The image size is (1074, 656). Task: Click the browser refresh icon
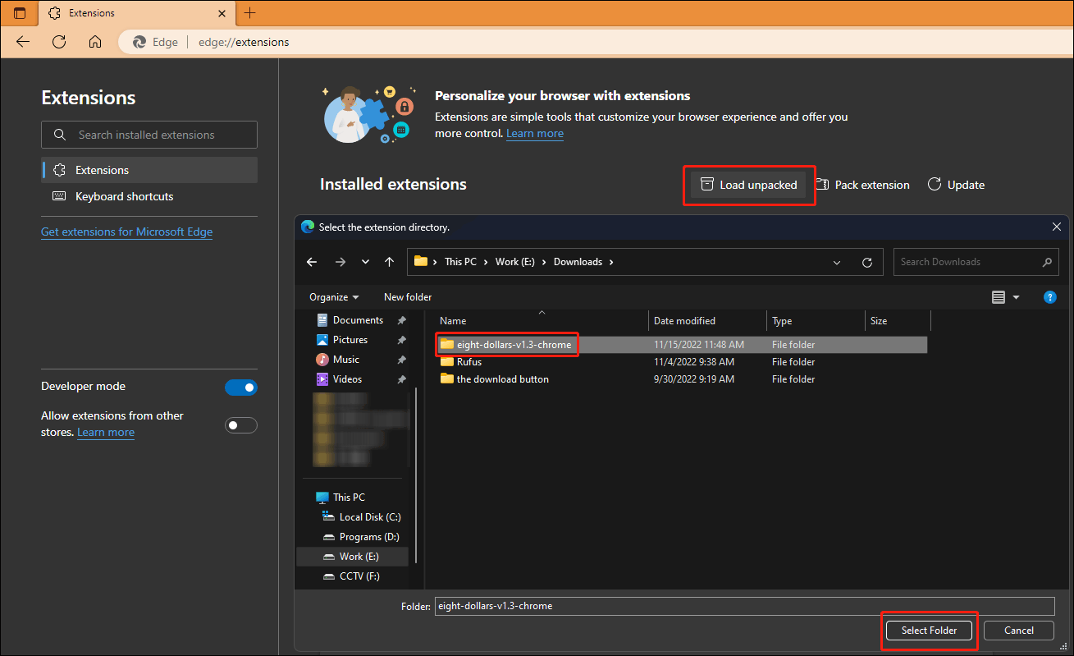(x=59, y=42)
